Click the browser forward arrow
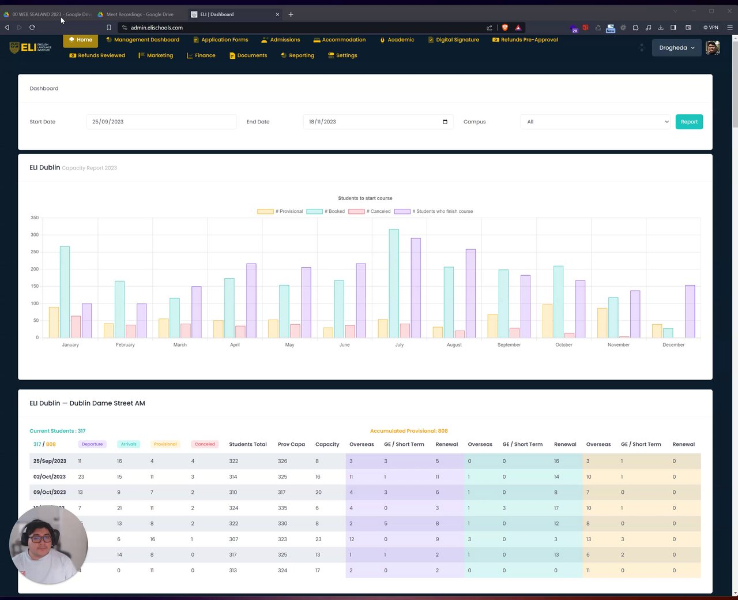Screen dimensions: 738x600 click(20, 27)
